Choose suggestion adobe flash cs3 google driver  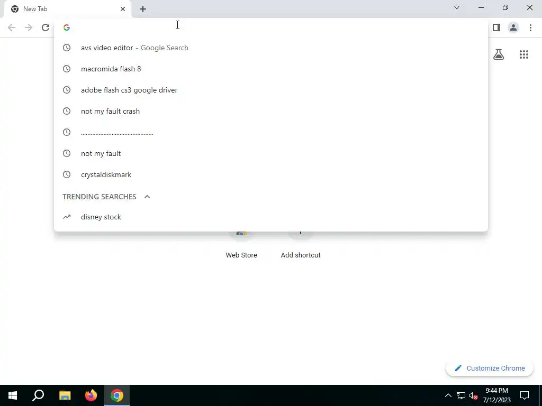(270, 90)
